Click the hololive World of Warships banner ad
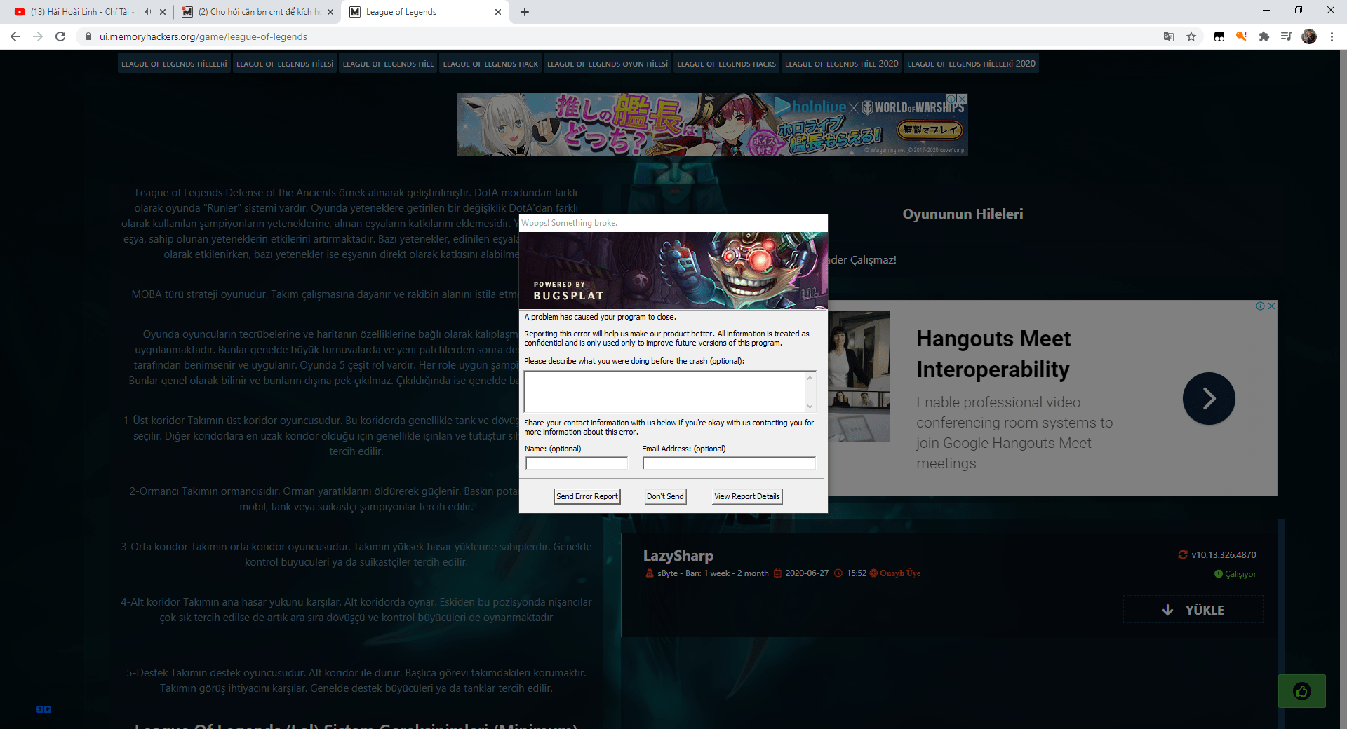 [x=712, y=125]
